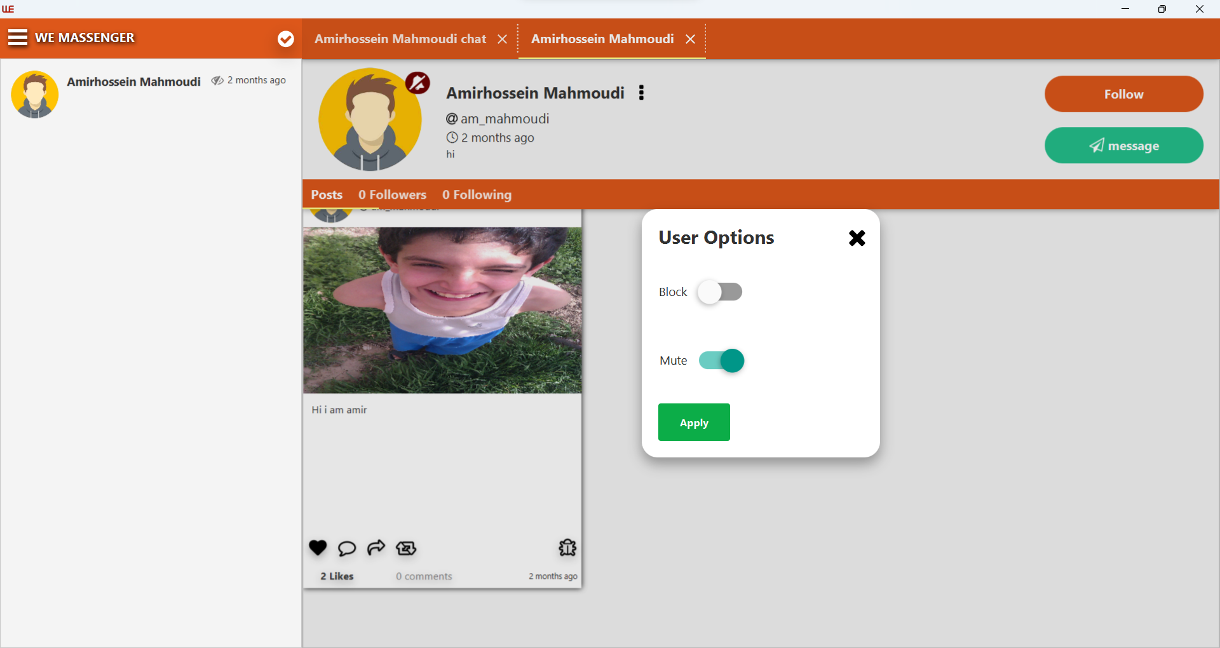View the 0 Following list
Viewport: 1220px width, 648px height.
[x=477, y=195]
